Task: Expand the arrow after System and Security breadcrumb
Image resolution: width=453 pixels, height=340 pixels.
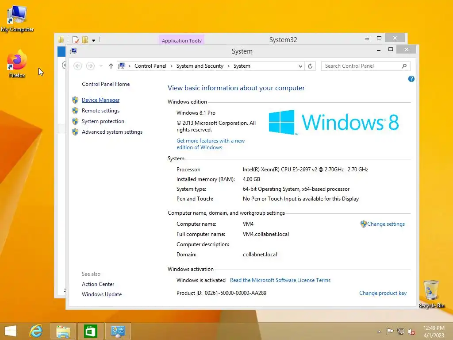Action: pyautogui.click(x=228, y=66)
